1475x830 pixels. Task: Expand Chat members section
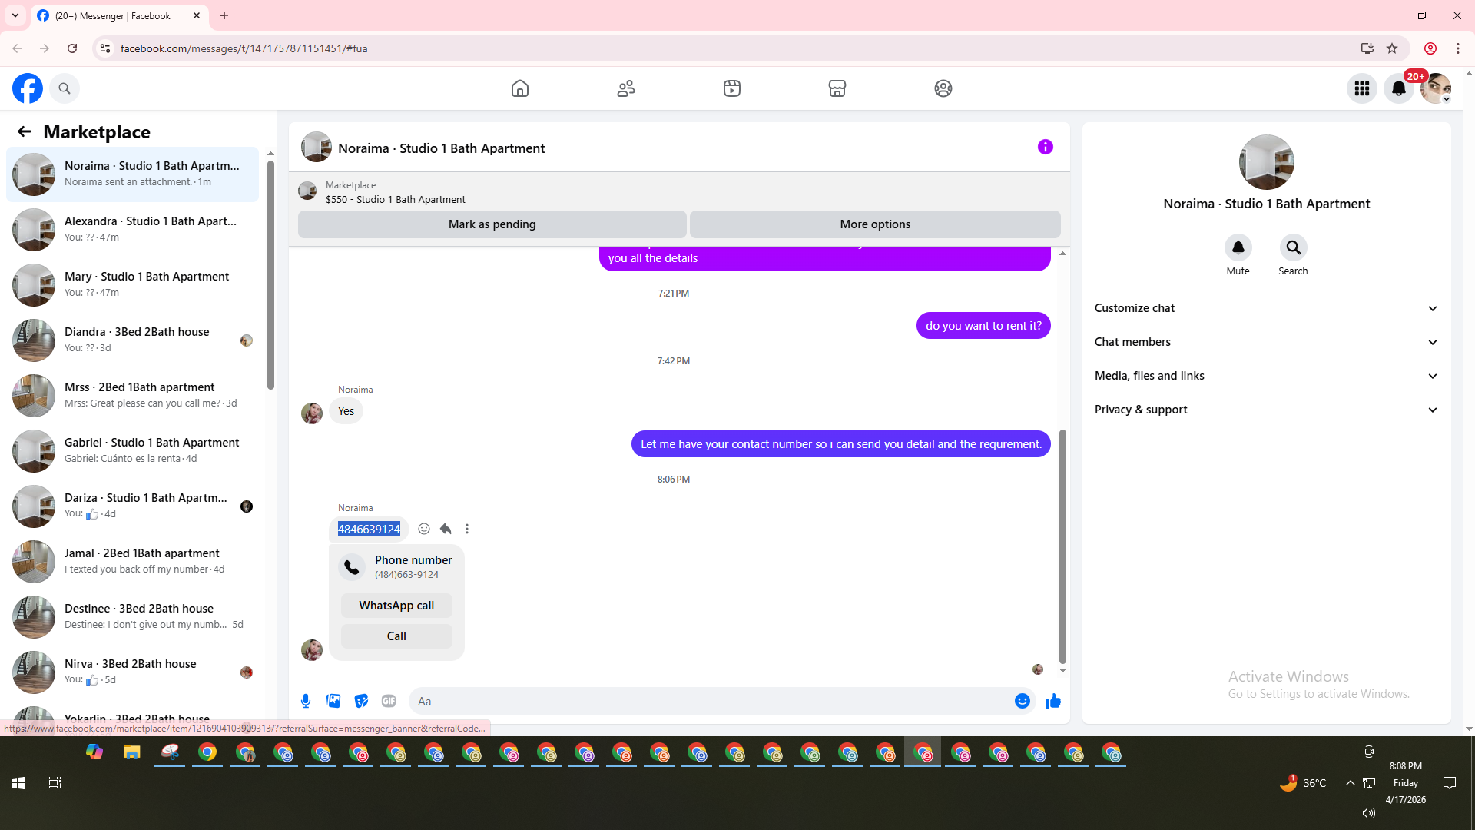[x=1265, y=342]
